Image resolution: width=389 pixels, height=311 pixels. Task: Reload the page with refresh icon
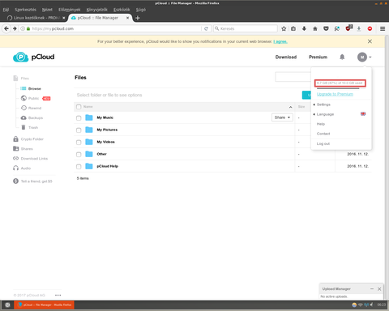[x=206, y=28]
